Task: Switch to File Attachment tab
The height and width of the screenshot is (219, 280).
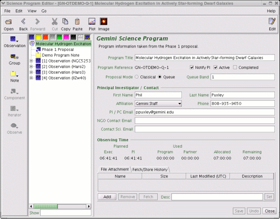Action: tap(115, 169)
